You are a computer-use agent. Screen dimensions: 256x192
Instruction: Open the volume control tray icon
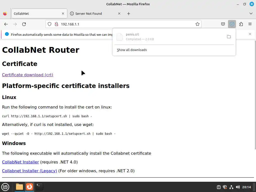(238, 187)
